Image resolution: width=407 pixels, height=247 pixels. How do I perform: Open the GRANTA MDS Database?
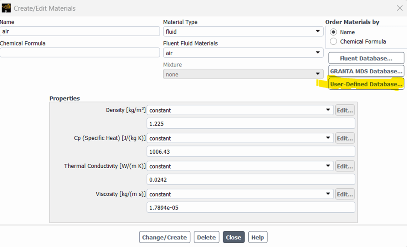pos(366,71)
